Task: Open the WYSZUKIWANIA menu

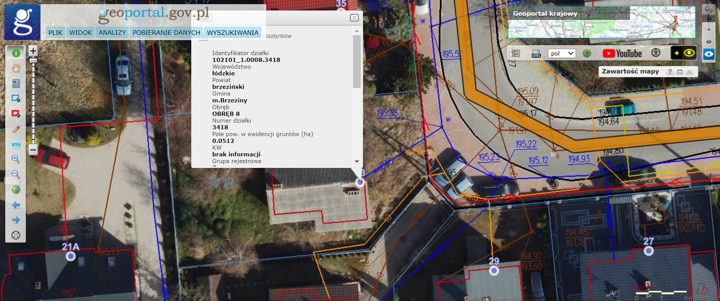Action: click(x=233, y=32)
